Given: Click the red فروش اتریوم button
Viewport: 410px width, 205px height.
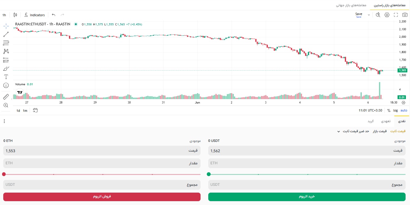Looking at the screenshot, I should [102, 197].
